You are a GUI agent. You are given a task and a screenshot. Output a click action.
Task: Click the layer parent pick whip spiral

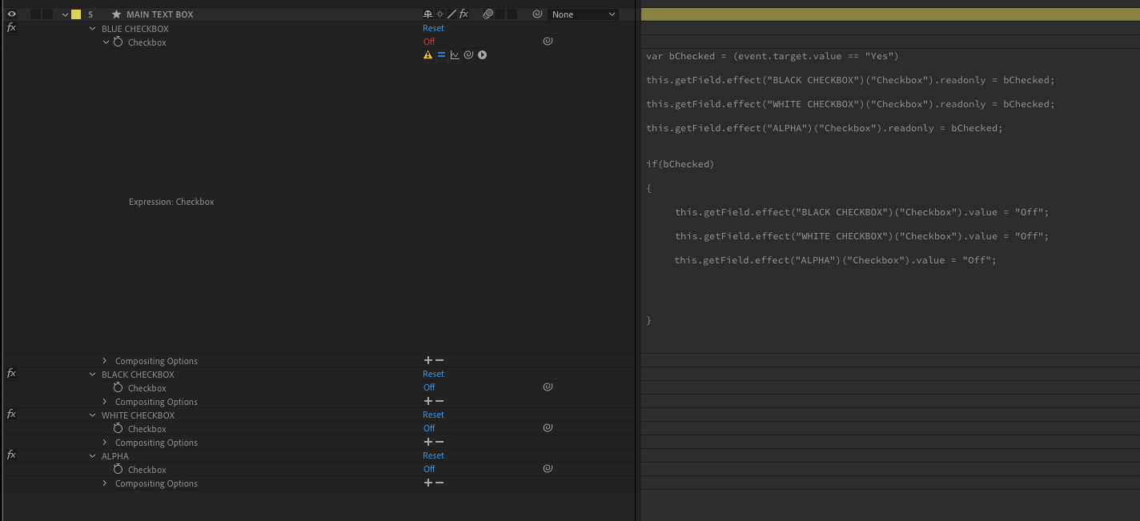tap(537, 14)
